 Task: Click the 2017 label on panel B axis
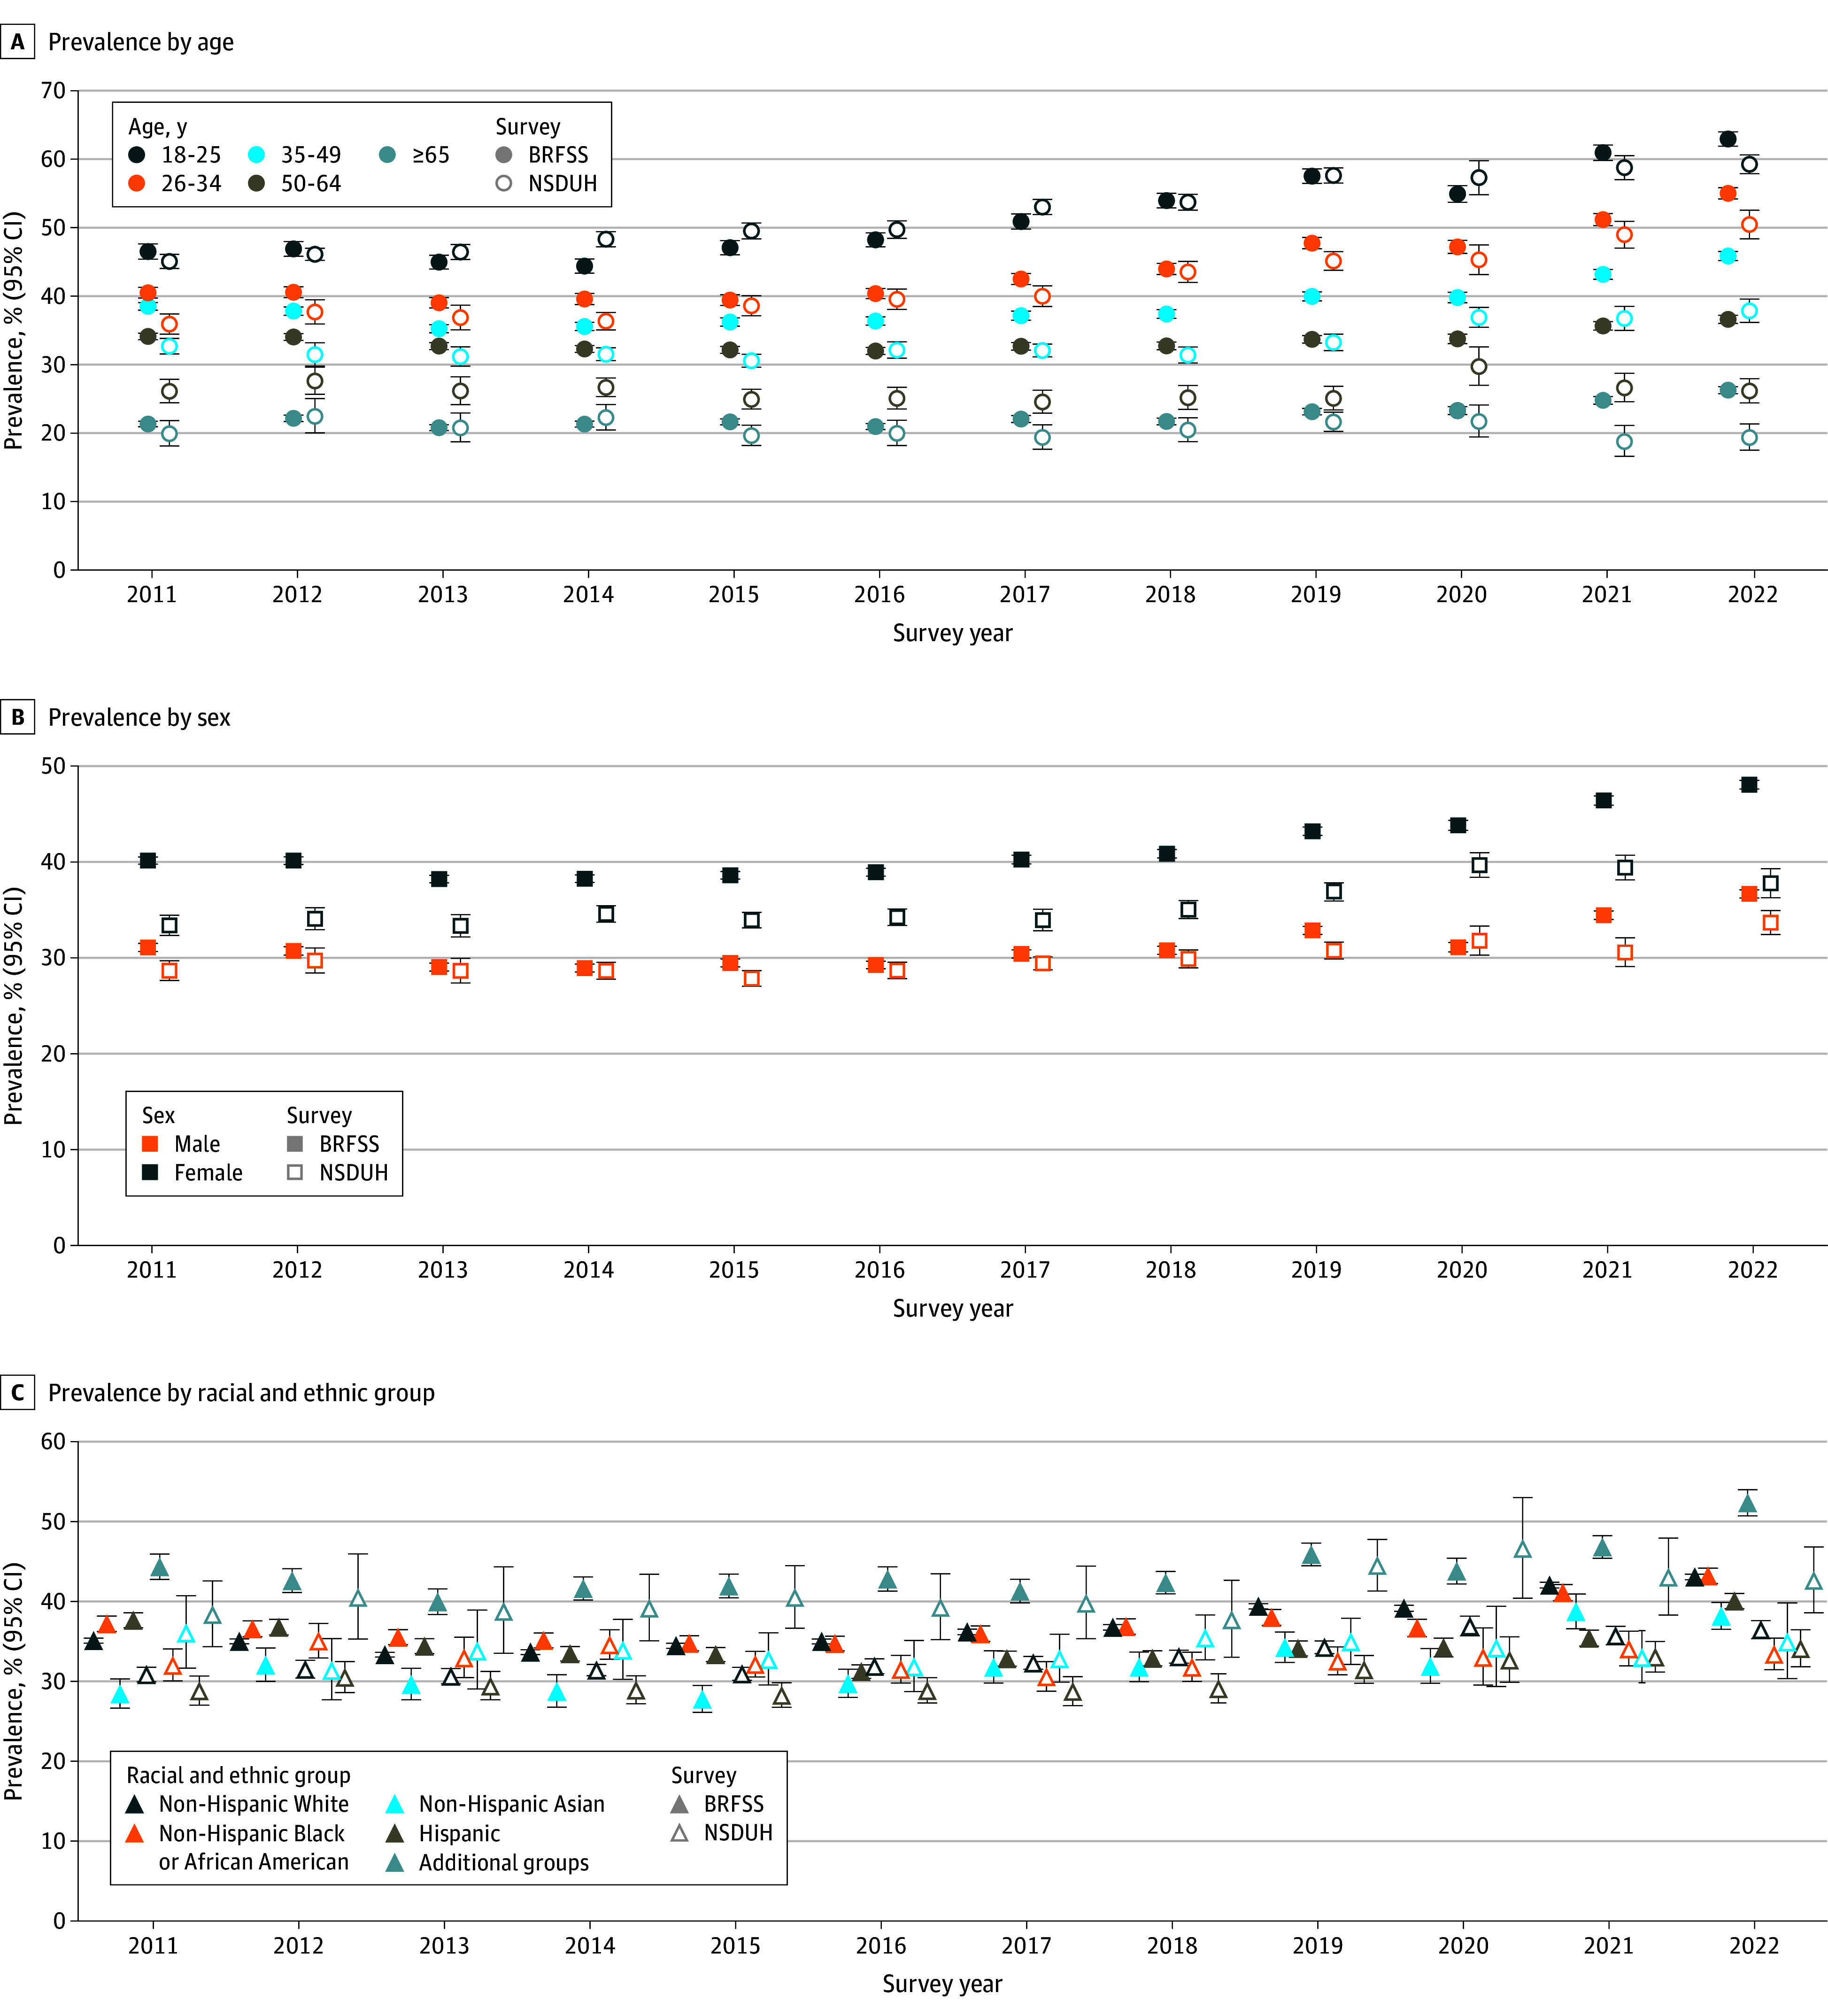coord(1025,1270)
